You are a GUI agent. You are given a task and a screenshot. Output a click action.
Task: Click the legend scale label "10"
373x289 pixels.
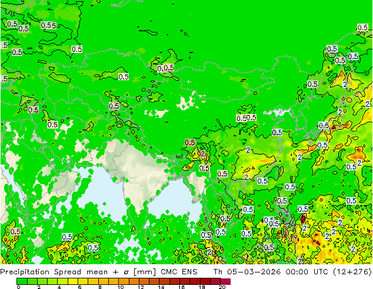pos(121,287)
